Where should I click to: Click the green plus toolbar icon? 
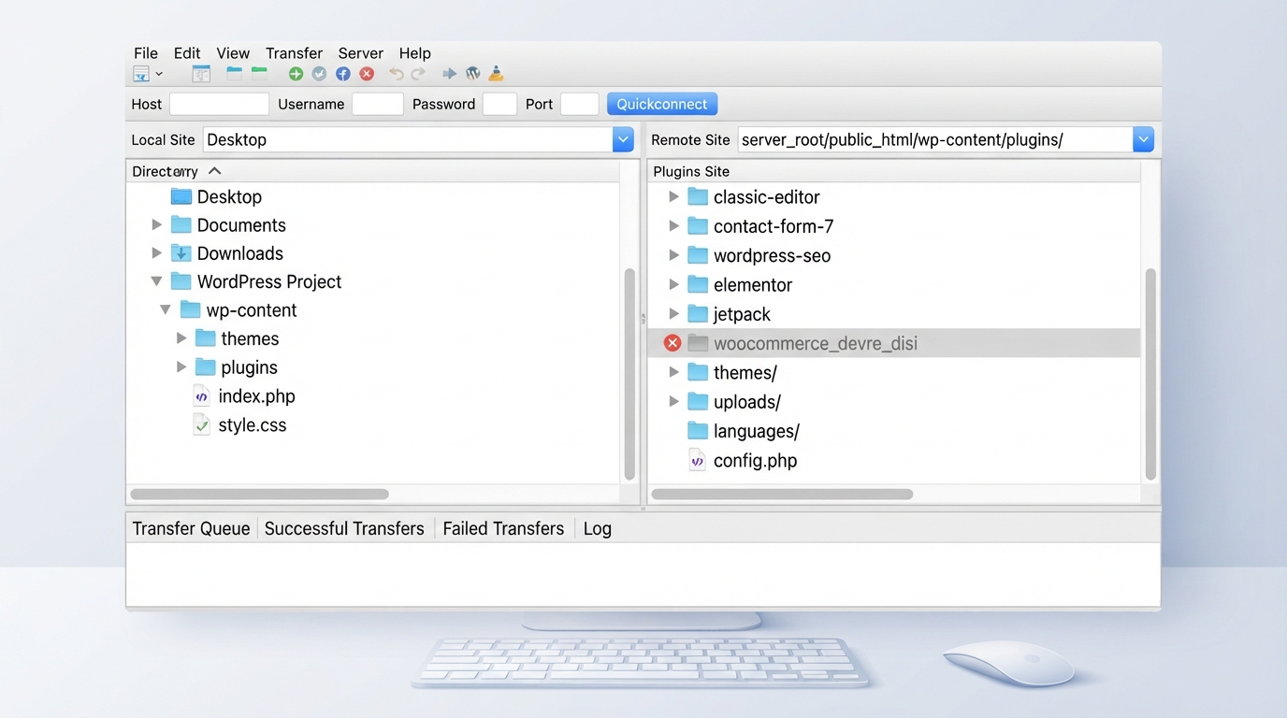(x=296, y=74)
